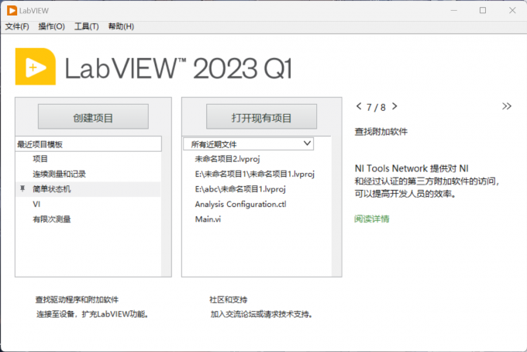Screen dimensions: 527x352
Task: Open 查找驱动程序和附加软件 link
Action: tap(77, 299)
